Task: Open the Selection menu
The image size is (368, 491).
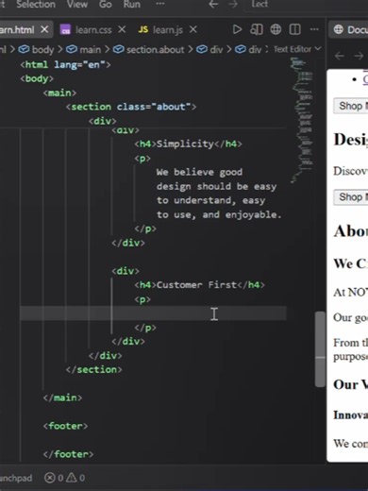Action: (36, 5)
